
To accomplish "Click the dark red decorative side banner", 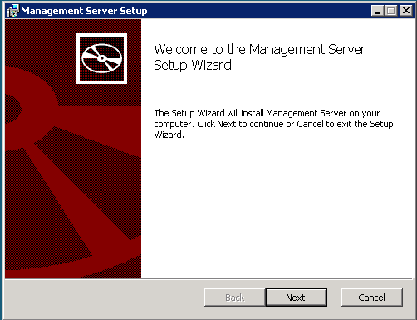I will pyautogui.click(x=73, y=149).
